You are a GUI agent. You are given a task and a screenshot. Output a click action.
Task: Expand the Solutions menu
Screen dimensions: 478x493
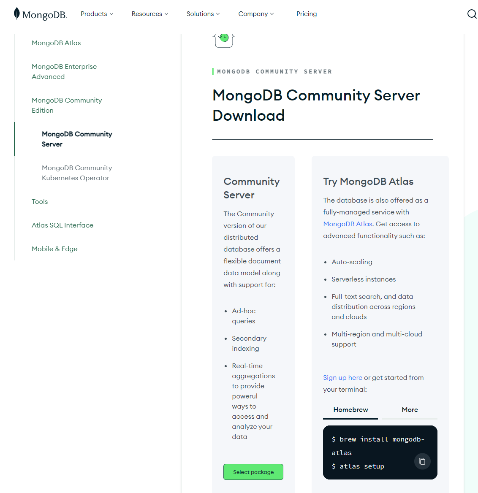point(203,14)
